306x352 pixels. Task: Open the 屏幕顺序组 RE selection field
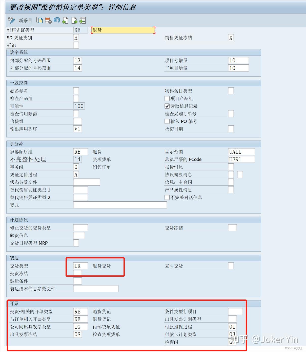(80, 151)
